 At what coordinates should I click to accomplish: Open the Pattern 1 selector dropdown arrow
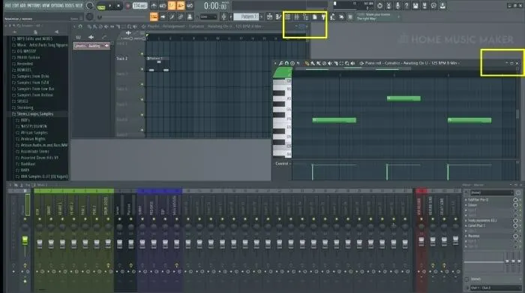point(262,17)
